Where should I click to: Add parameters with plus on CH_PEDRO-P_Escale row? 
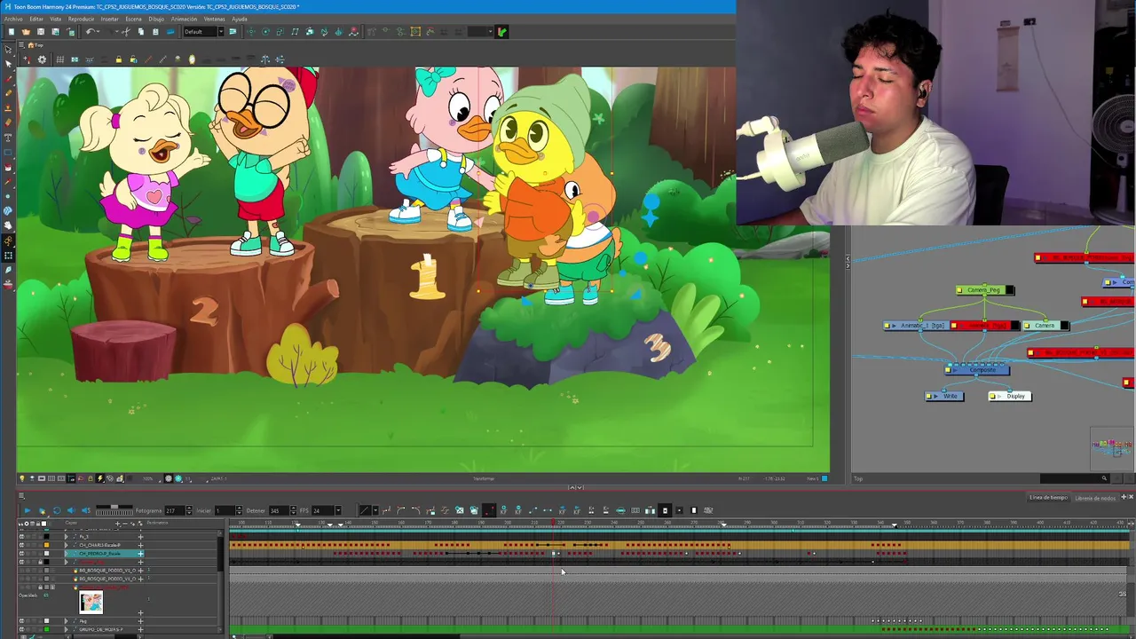(140, 554)
